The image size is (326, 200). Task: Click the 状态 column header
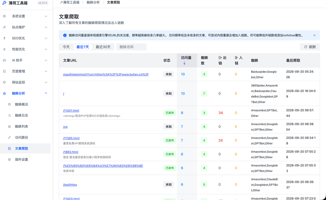pyautogui.click(x=167, y=61)
